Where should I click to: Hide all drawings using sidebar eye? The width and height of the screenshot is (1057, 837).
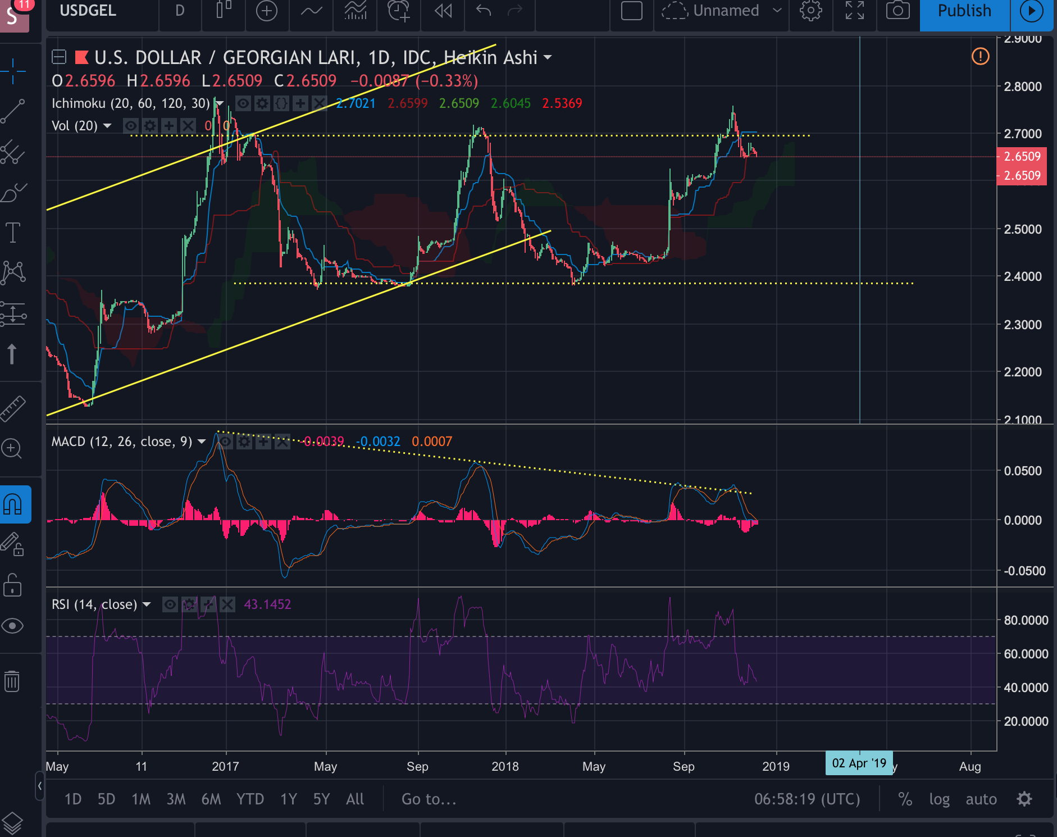13,626
